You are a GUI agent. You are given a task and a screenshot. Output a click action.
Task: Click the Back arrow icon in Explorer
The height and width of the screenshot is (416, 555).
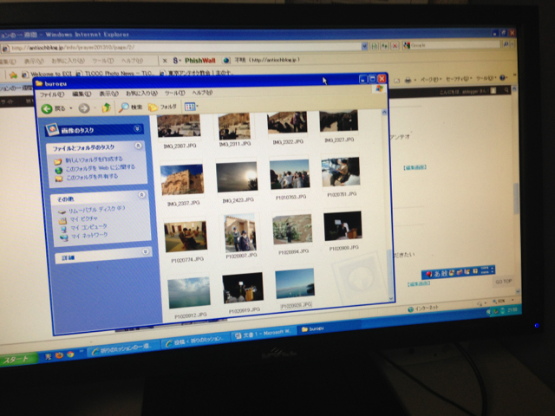(49, 108)
